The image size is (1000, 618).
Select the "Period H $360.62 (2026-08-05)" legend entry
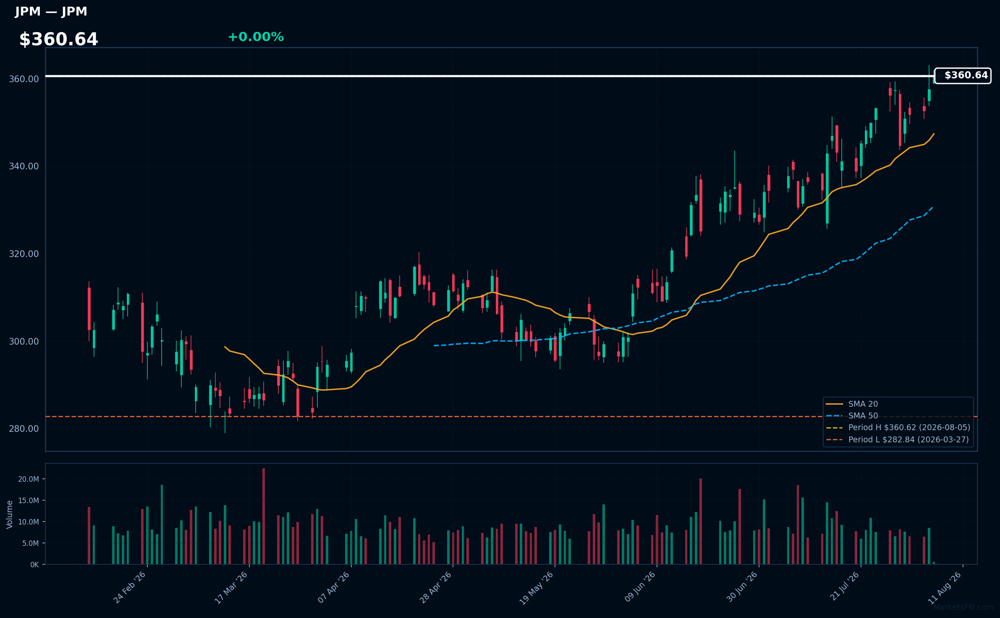[909, 427]
